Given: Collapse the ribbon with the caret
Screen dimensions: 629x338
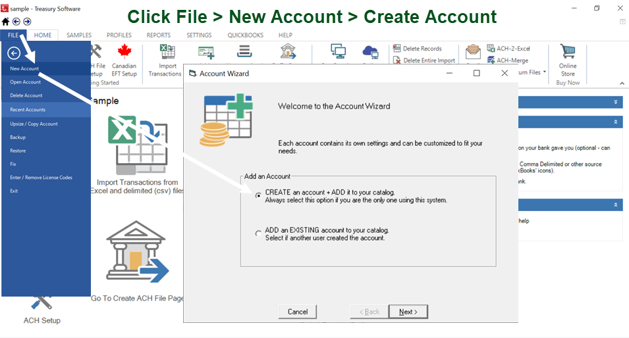Looking at the screenshot, I should (x=622, y=84).
